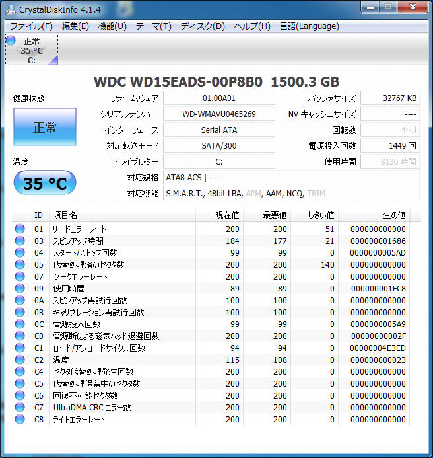The width and height of the screenshot is (433, 458).
Task: Click the ATA8-ACS standard field
Action: [291, 177]
